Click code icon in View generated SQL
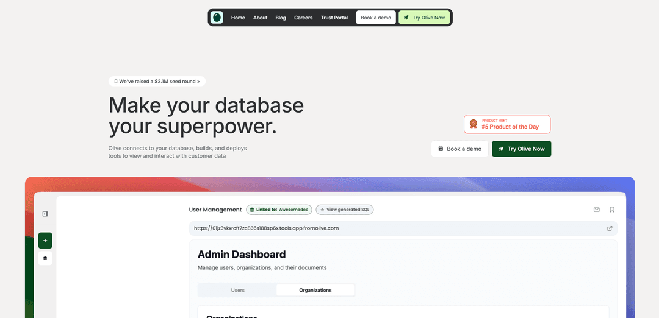 point(322,210)
